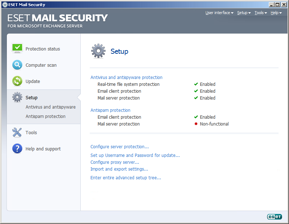The width and height of the screenshot is (289, 224).
Task: Open Configure server protection link
Action: pos(119,146)
